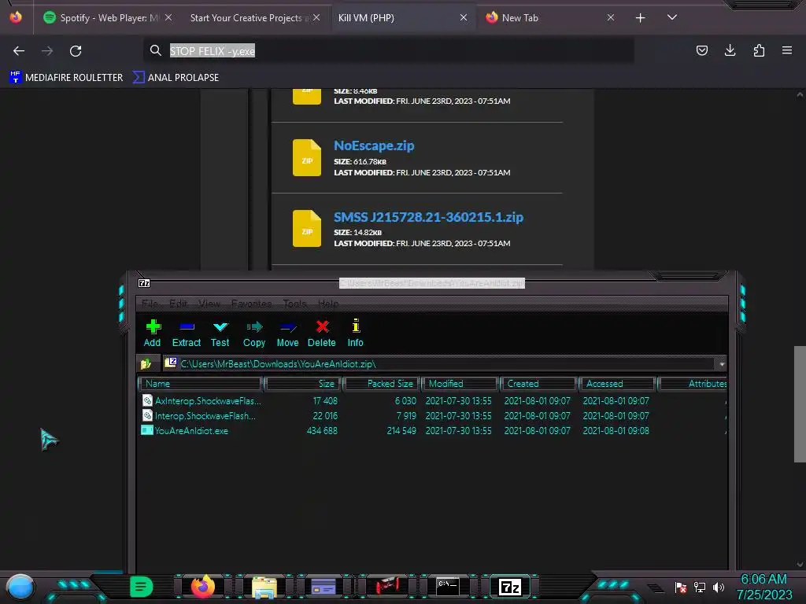806x604 pixels.
Task: Open the 7-Zip Edit menu
Action: click(178, 304)
